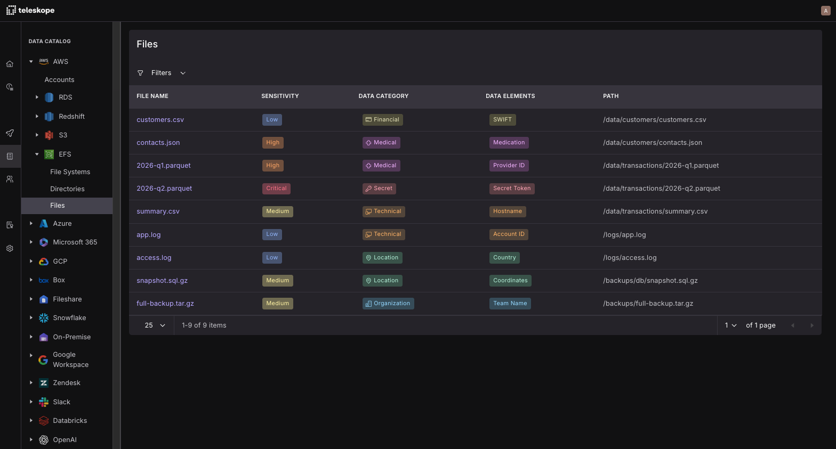The height and width of the screenshot is (449, 836).
Task: Click the RDS service icon
Action: coord(49,97)
